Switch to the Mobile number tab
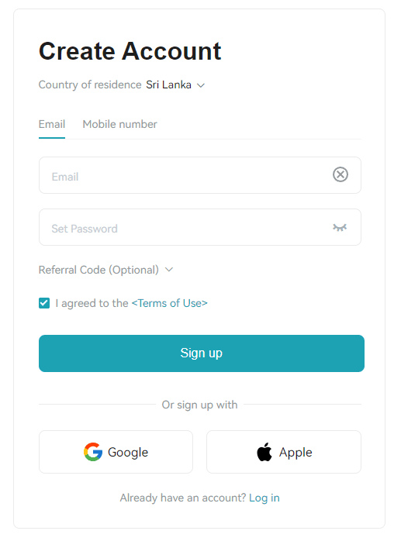Screen dimensions: 401x548 pyautogui.click(x=119, y=124)
